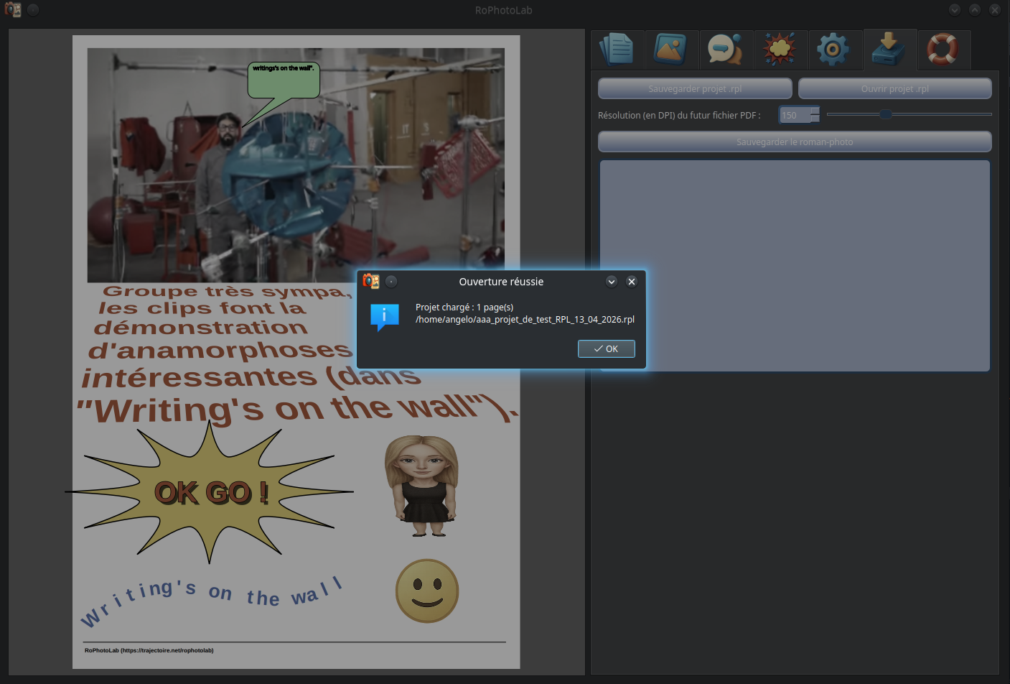This screenshot has width=1010, height=684.
Task: Click Ouvrir projet .rpl button
Action: 894,89
